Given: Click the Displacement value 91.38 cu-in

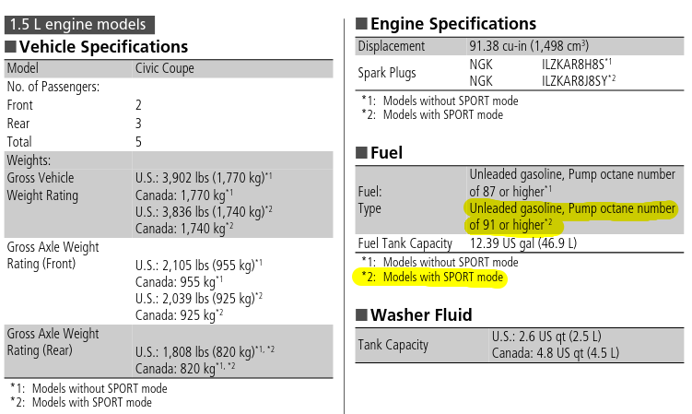Looking at the screenshot, I should (x=529, y=46).
